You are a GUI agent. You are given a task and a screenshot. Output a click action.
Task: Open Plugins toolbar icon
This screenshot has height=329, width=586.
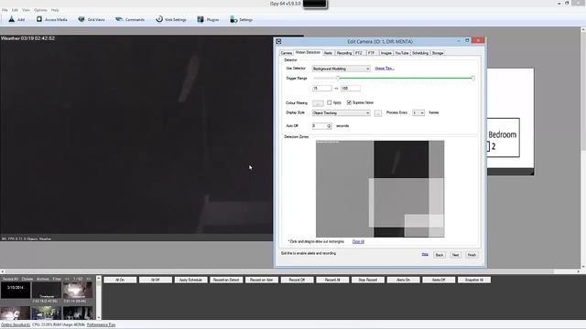[x=201, y=19]
